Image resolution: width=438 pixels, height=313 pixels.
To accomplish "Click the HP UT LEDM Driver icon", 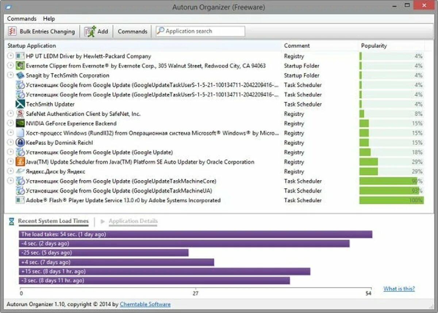I will click(20, 56).
